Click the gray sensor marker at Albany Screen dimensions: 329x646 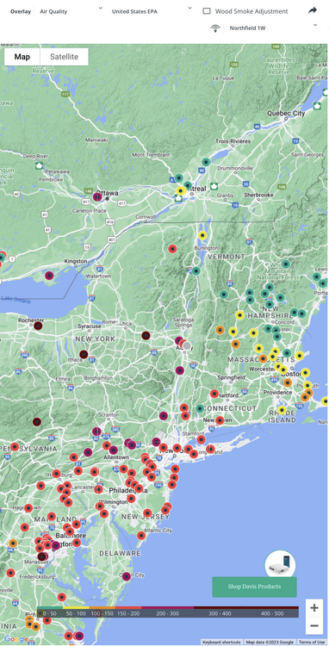(x=187, y=345)
